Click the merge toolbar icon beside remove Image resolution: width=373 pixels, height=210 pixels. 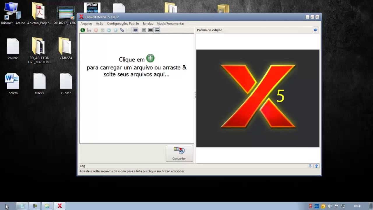coord(103,30)
